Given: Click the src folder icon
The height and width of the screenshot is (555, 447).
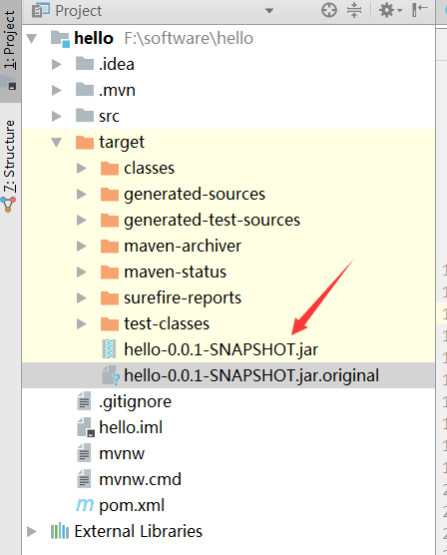Looking at the screenshot, I should pyautogui.click(x=85, y=116).
